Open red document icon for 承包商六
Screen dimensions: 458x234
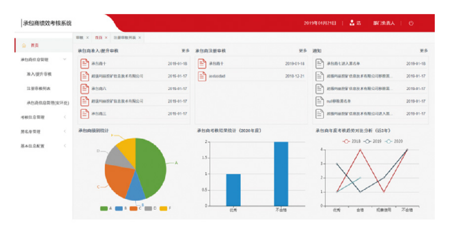(x=84, y=89)
